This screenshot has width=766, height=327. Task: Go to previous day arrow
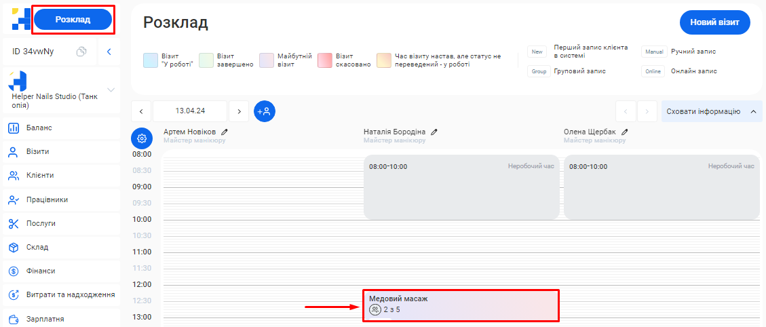pos(141,111)
